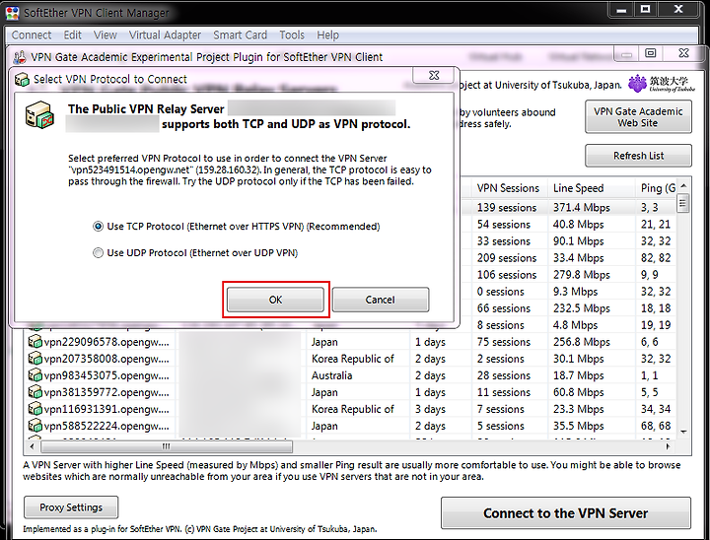
Task: Click the relay server icon in dialog
Action: (x=39, y=115)
